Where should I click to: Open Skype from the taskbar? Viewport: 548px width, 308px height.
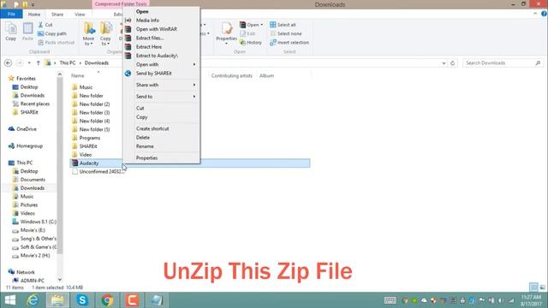point(82,300)
